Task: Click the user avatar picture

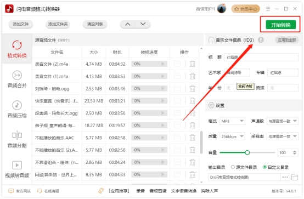Action: (222, 9)
